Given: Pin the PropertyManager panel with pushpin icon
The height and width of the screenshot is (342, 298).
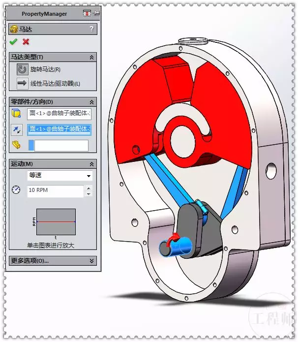Looking at the screenshot, I should pyautogui.click(x=96, y=13).
